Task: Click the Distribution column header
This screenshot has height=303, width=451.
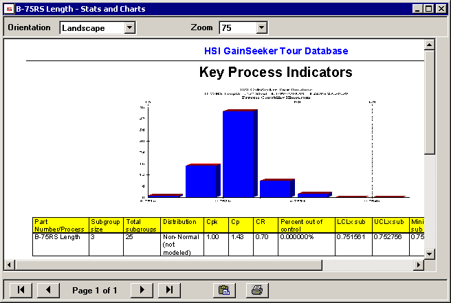Action: click(x=181, y=223)
